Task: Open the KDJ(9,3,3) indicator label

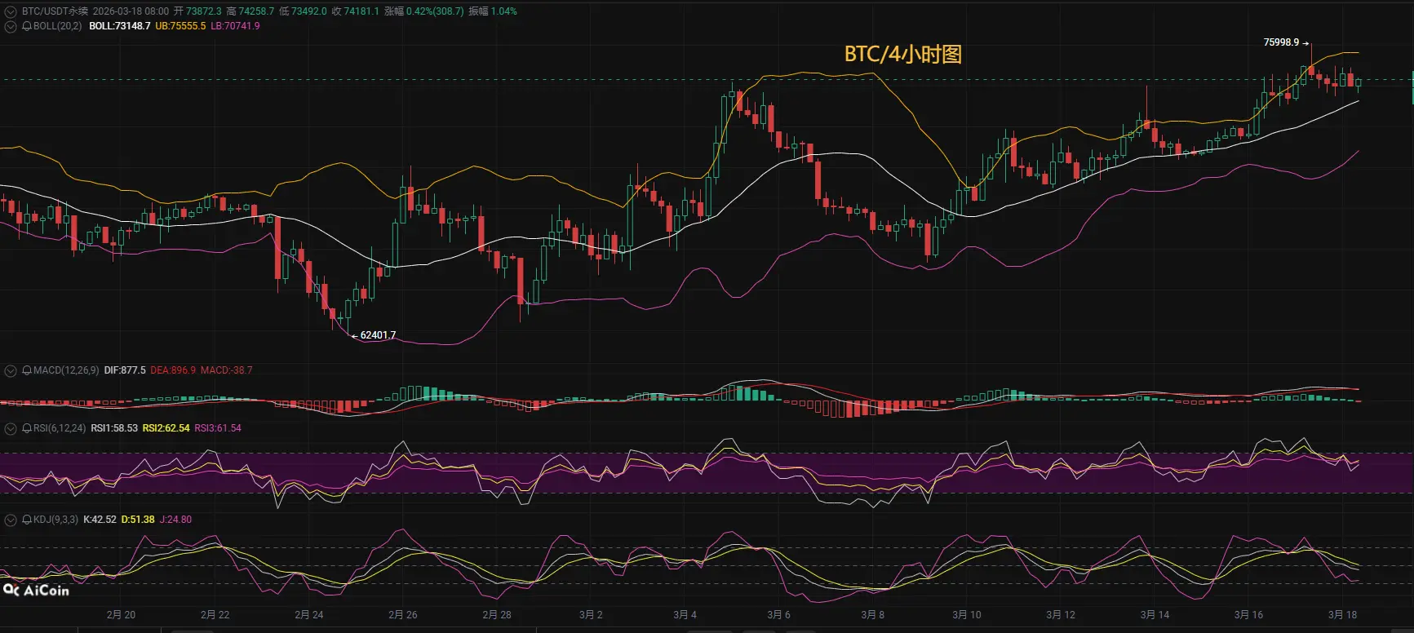Action: point(55,520)
